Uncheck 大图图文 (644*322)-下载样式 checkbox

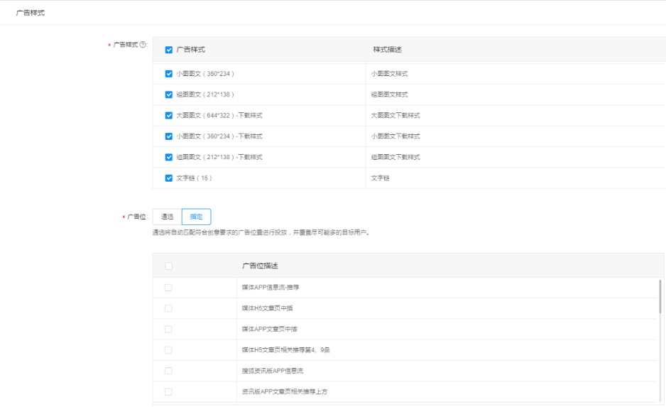[x=168, y=116]
